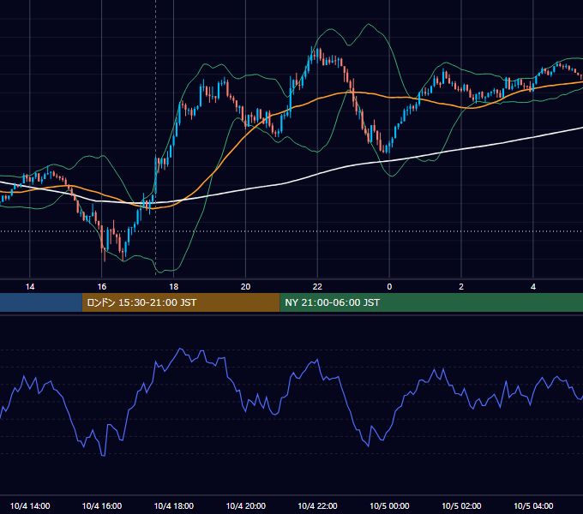Click the 0 hour label on chart axis

pos(389,287)
